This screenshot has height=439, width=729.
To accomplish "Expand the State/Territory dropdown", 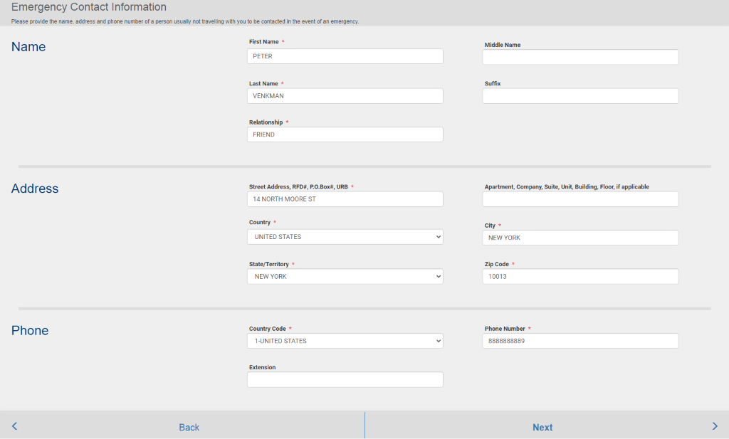I will pyautogui.click(x=345, y=277).
